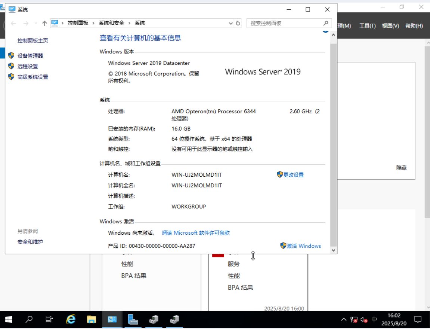Image resolution: width=430 pixels, height=329 pixels.
Task: Go to Control Panel home
Action: click(x=33, y=41)
